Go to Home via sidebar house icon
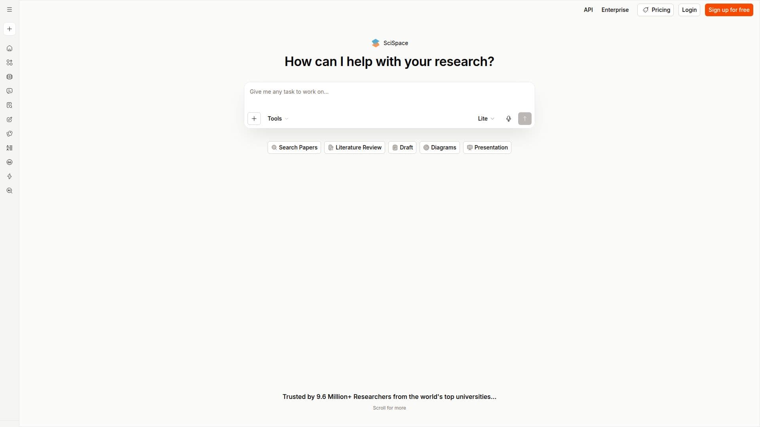 pos(9,48)
